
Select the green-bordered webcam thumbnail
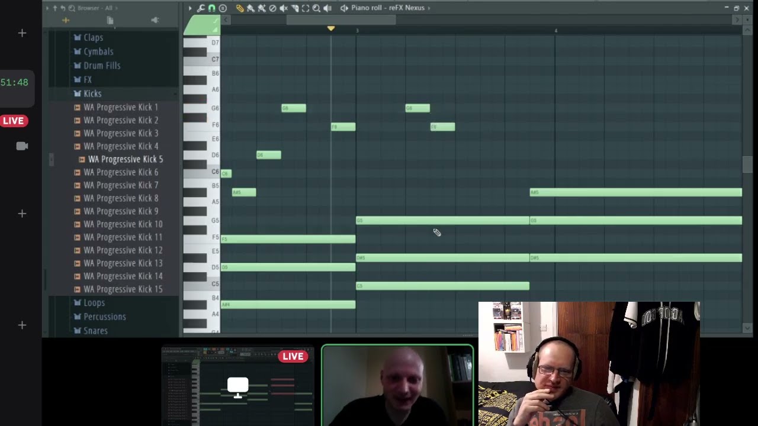tap(397, 386)
